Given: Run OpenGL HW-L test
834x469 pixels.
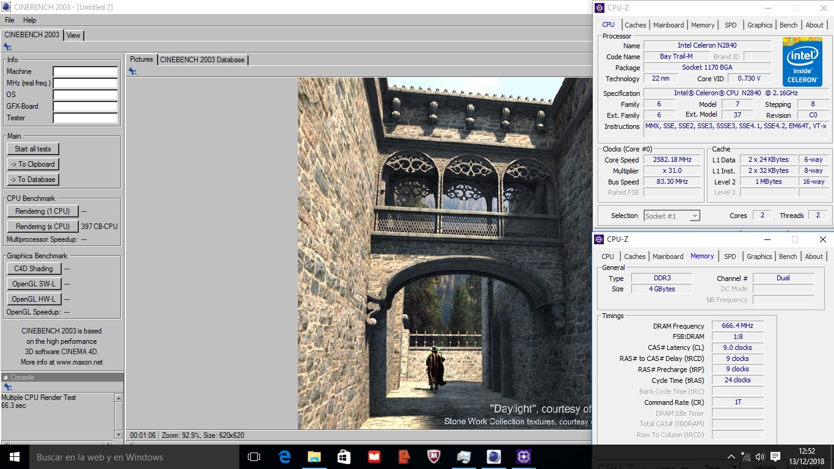Looking at the screenshot, I should click(34, 299).
